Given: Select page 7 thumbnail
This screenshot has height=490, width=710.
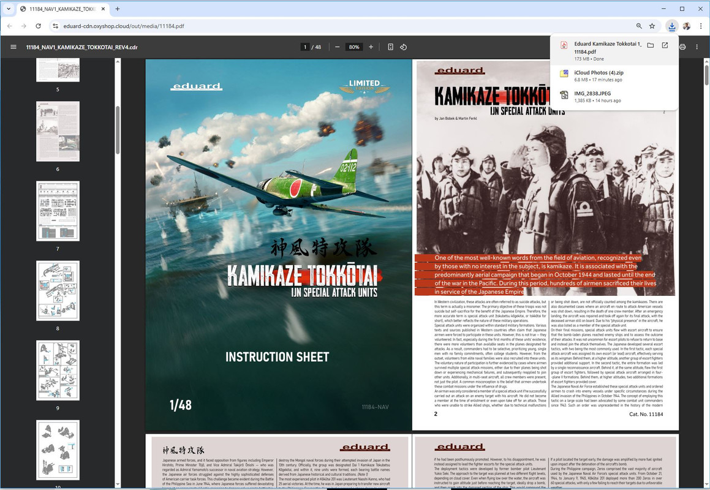Looking at the screenshot, I should (58, 211).
